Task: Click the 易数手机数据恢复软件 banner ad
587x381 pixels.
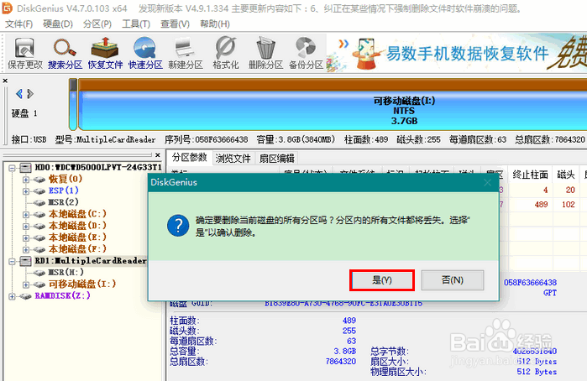Action: point(457,53)
